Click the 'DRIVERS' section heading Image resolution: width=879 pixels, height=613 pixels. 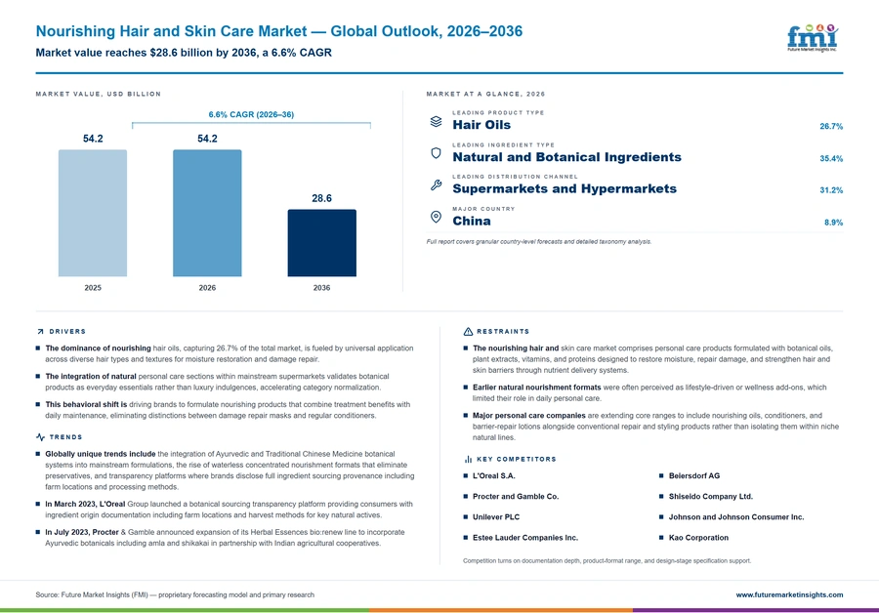(x=67, y=332)
